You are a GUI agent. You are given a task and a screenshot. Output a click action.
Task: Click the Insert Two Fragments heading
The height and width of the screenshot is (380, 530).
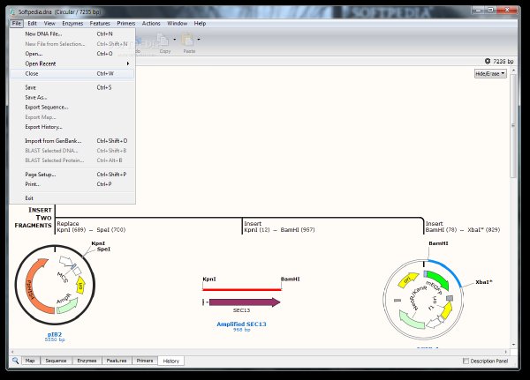coord(34,218)
